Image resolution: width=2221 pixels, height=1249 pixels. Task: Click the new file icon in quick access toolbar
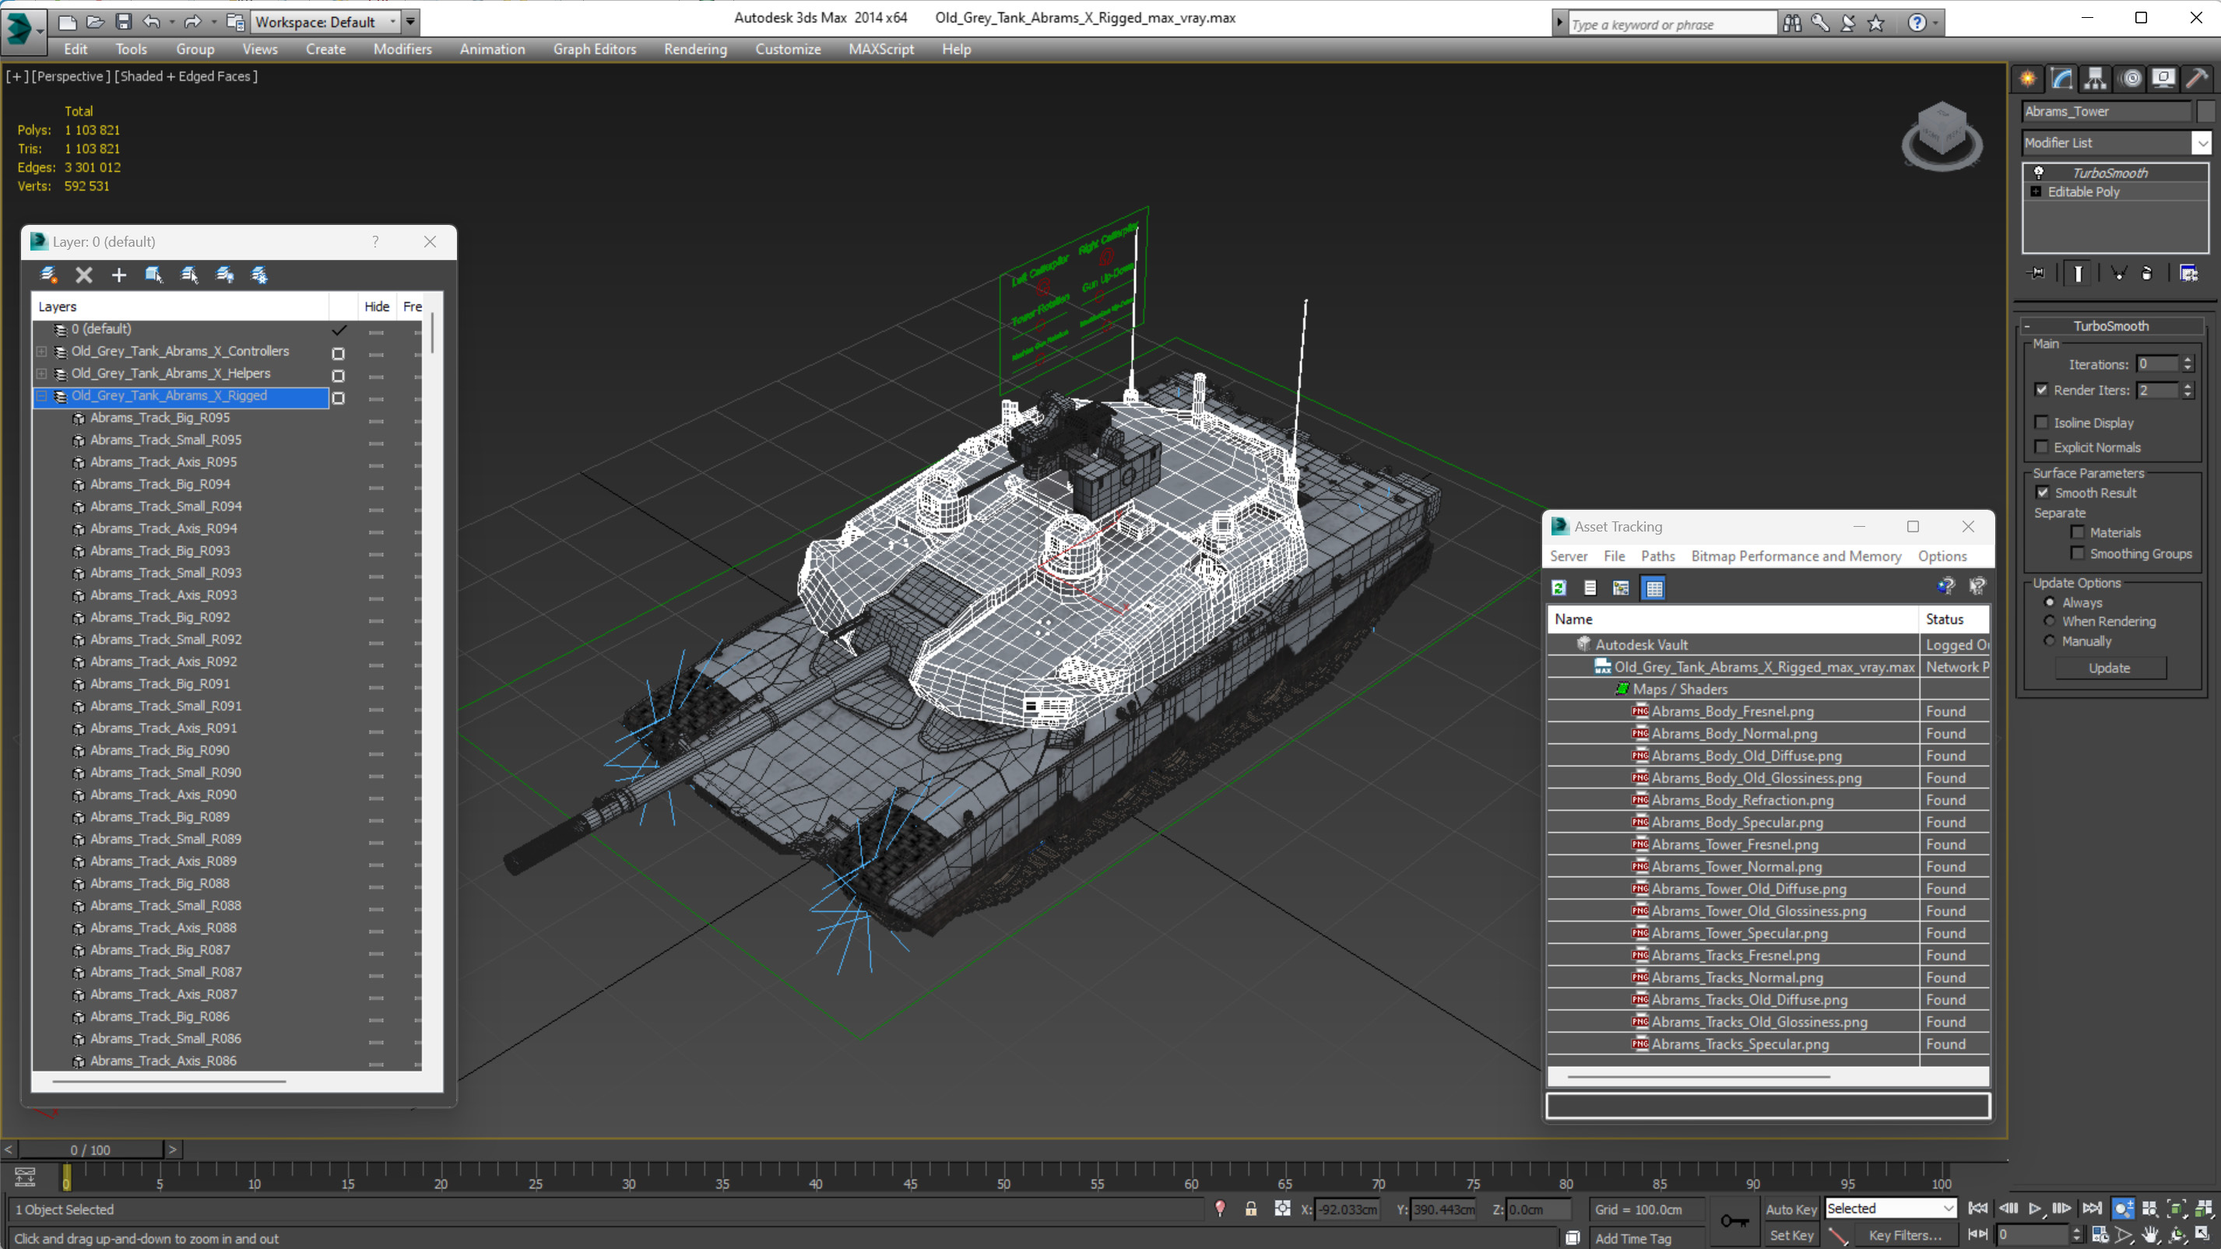(x=66, y=22)
